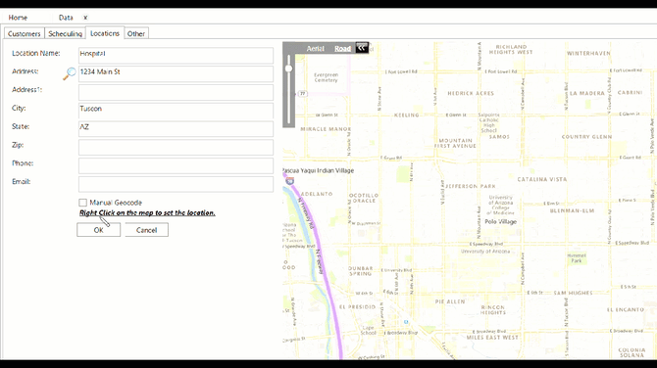The image size is (657, 368).
Task: Close the Data tab with x
Action: point(85,18)
